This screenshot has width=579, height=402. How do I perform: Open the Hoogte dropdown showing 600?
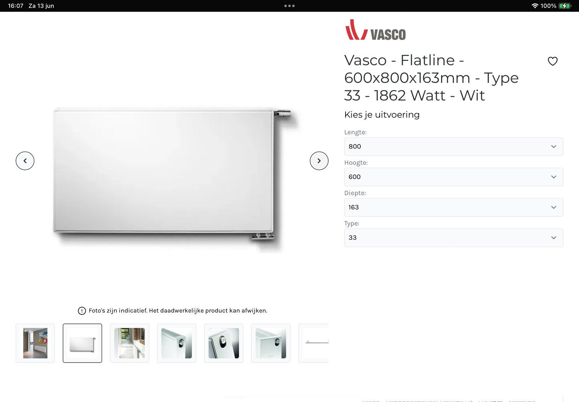tap(453, 177)
